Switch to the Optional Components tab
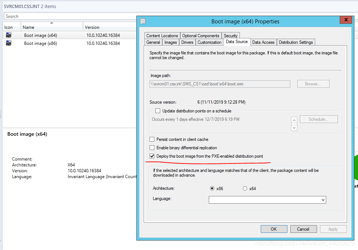Screen dimensions: 358x250 point(201,35)
